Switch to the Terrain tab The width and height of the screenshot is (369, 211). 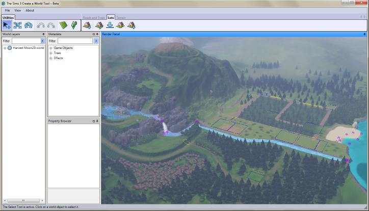[121, 18]
